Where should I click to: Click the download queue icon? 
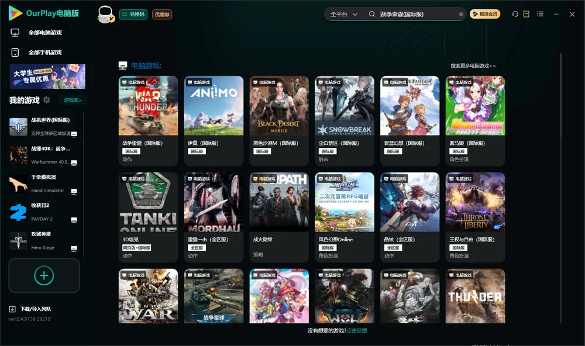pos(12,309)
